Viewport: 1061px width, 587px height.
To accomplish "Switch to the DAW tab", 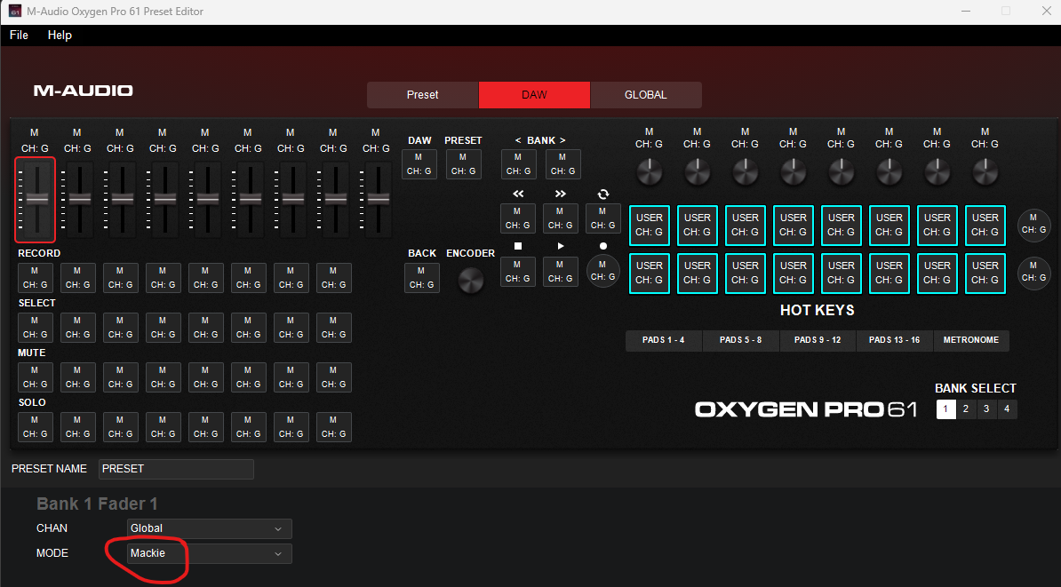I will pyautogui.click(x=535, y=95).
